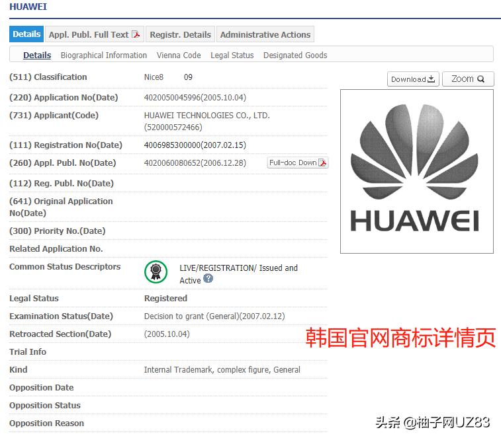The width and height of the screenshot is (501, 440).
Task: Click Opposition Reason label
Action: [x=46, y=423]
